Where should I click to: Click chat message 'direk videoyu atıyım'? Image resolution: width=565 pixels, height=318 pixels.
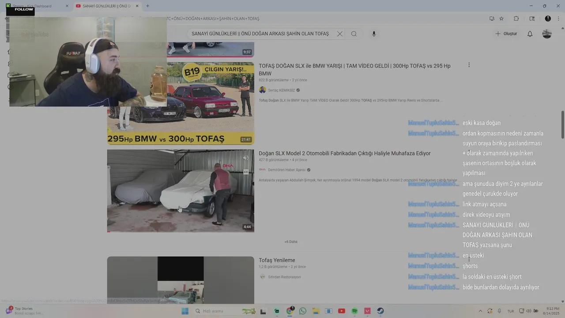pos(486,215)
